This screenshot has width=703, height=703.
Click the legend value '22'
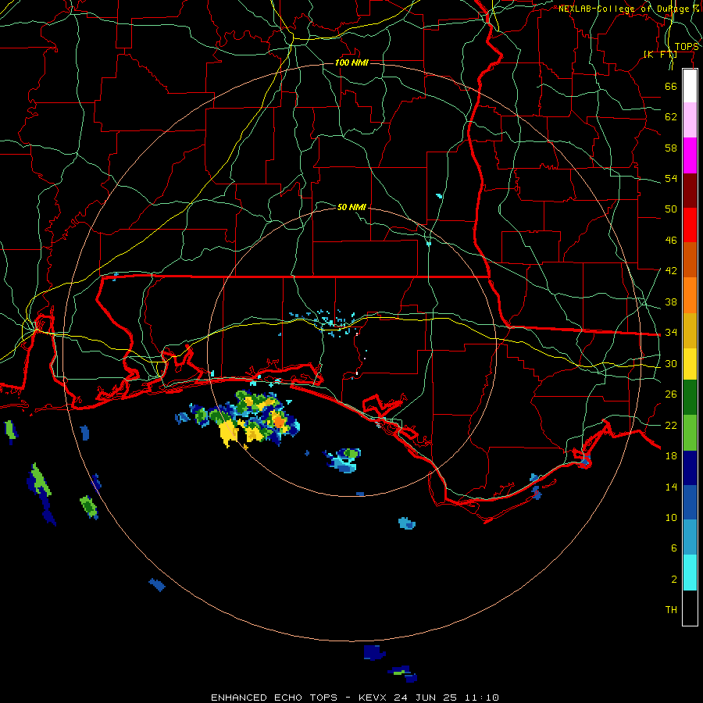pos(671,425)
